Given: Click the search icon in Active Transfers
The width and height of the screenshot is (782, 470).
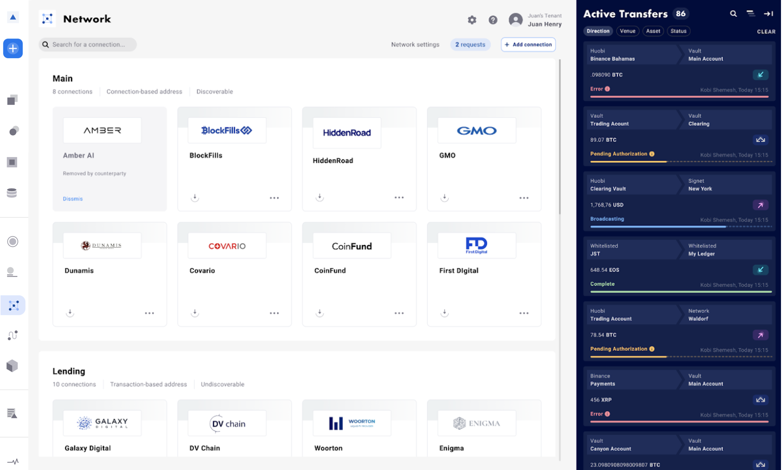Looking at the screenshot, I should tap(733, 14).
